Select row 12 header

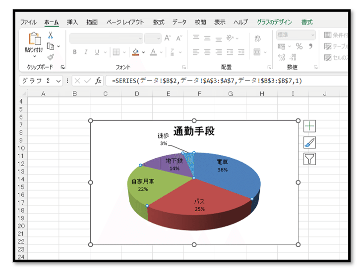pyautogui.click(x=21, y=164)
